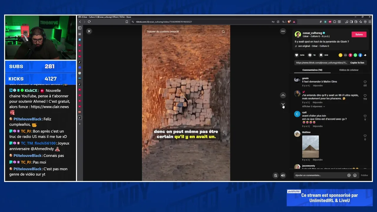This screenshot has height=212, width=377.
Task: Expand Afficher 2 réponses under Wi-Fi comment
Action: tap(313, 106)
